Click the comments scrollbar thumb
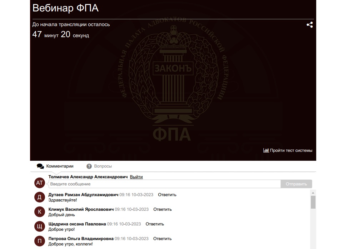338x249 pixels. pos(313,202)
